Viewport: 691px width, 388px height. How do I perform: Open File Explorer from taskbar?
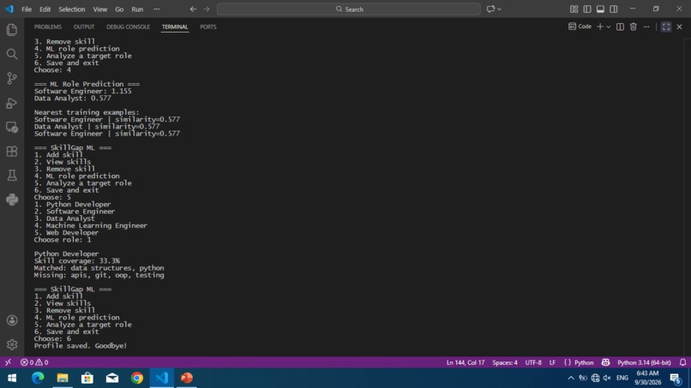tap(63, 378)
